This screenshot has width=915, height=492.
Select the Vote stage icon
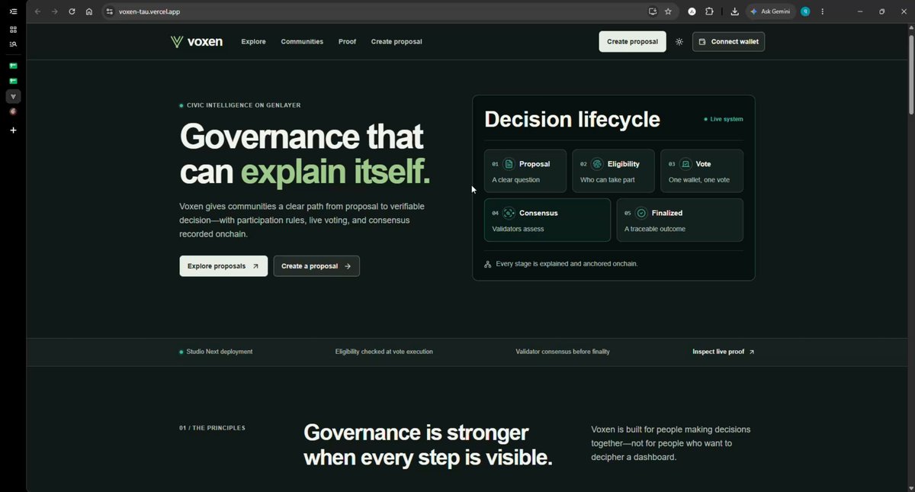[x=685, y=164]
